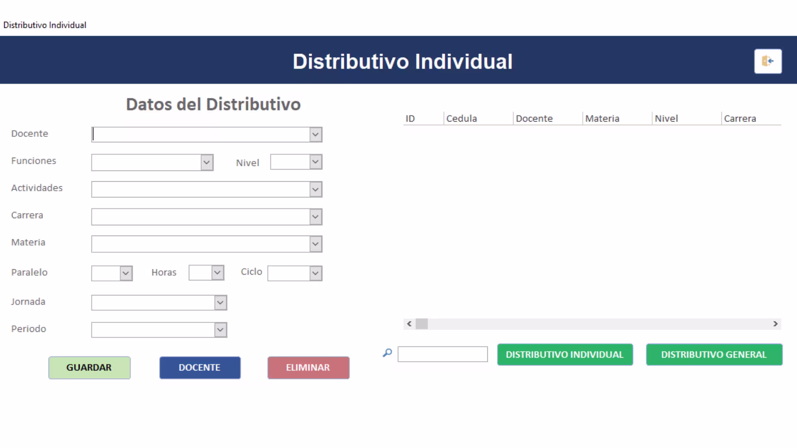Expand the Funciones combo box
Viewport: 797px width, 448px height.
tap(207, 163)
